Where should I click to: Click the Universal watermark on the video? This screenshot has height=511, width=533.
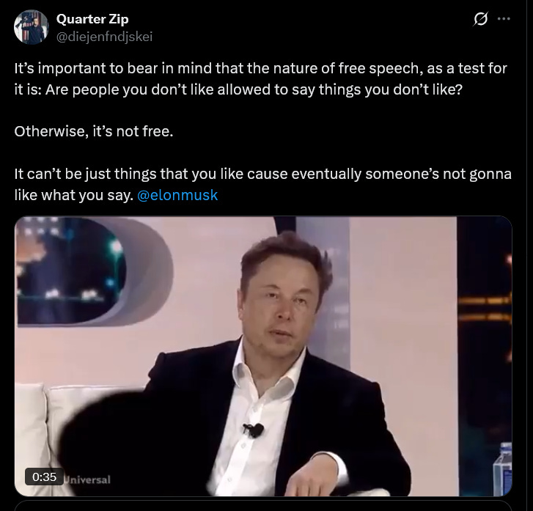click(x=87, y=479)
